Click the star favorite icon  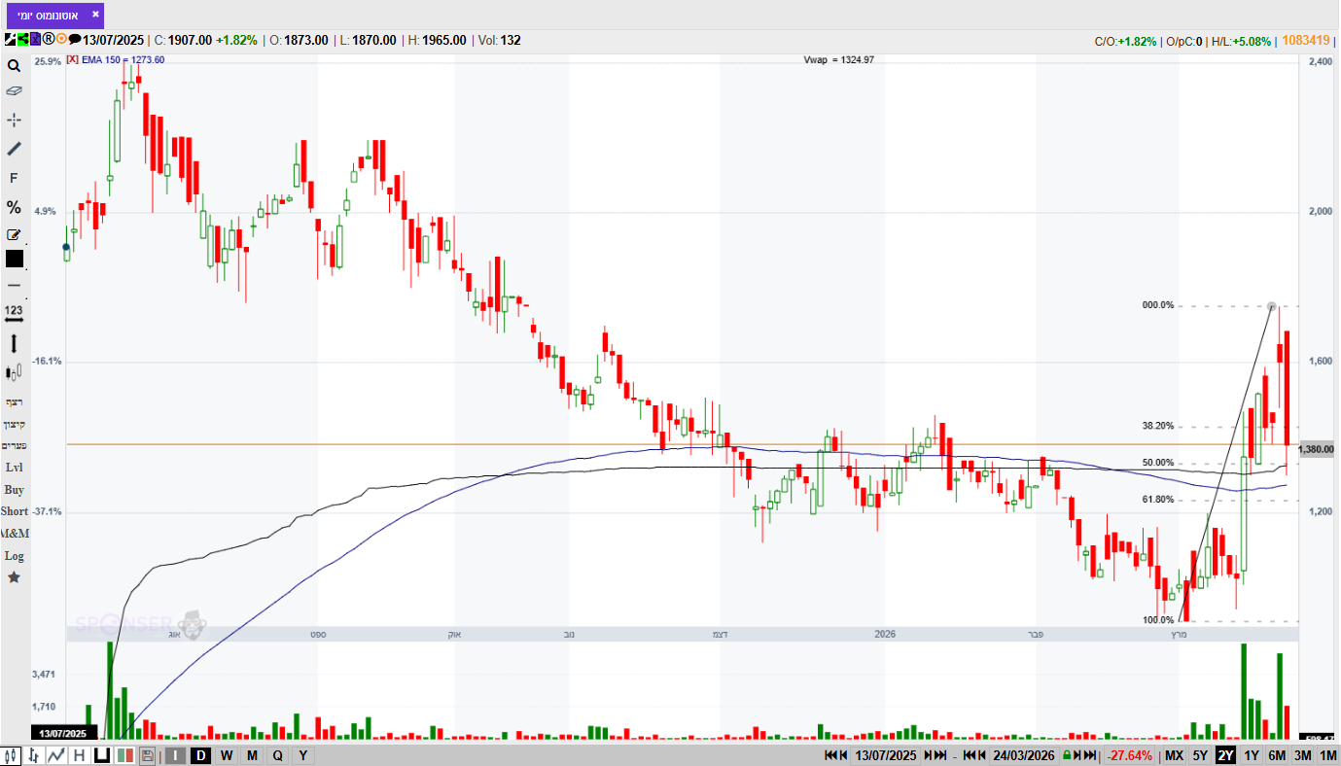click(x=14, y=577)
